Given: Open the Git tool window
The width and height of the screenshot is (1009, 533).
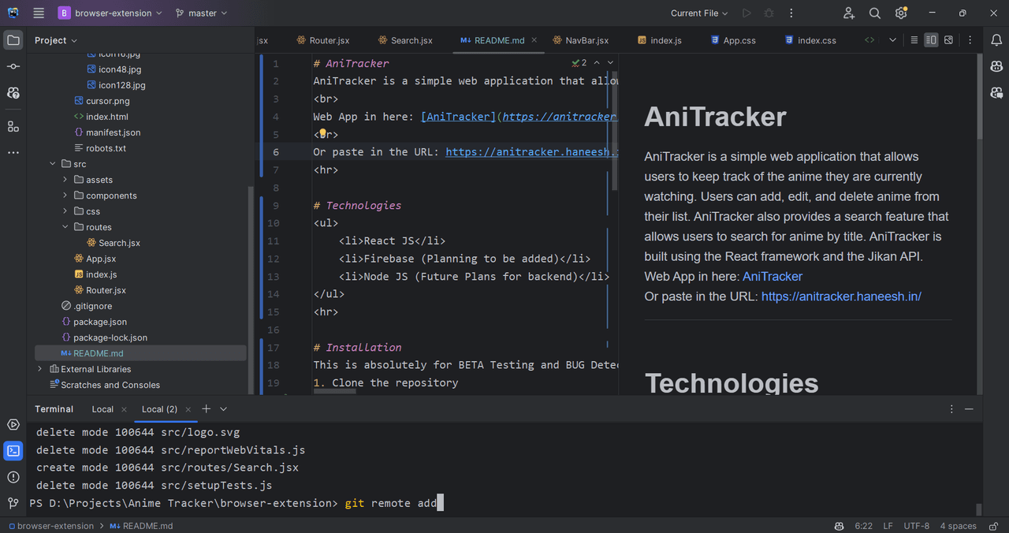Looking at the screenshot, I should [13, 503].
